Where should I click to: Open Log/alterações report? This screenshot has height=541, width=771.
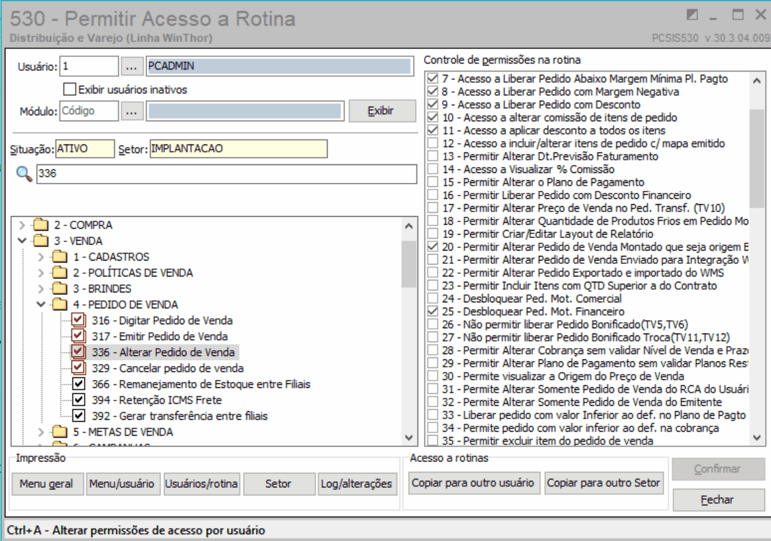click(x=357, y=484)
